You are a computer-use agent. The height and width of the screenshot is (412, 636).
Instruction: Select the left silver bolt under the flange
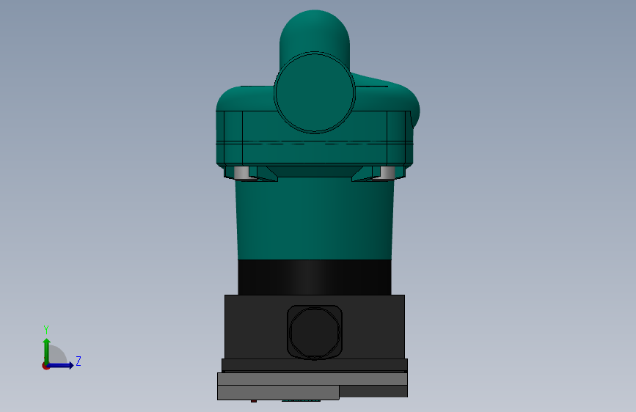242,172
